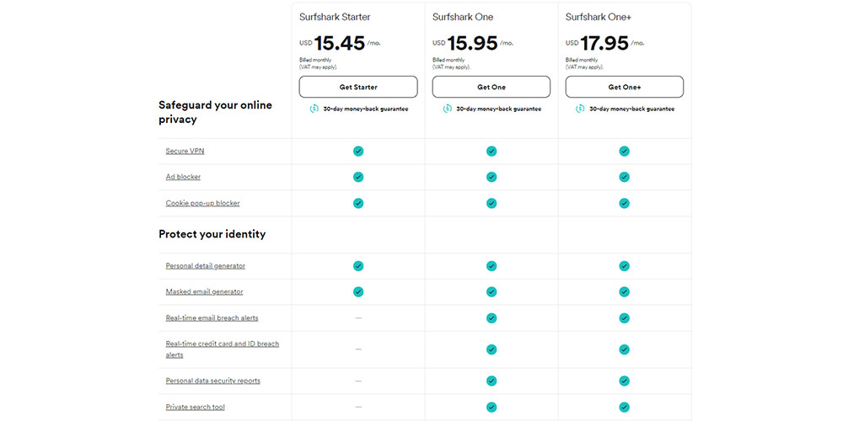Click the Surfshark One plan title
The image size is (843, 421).
coord(463,17)
